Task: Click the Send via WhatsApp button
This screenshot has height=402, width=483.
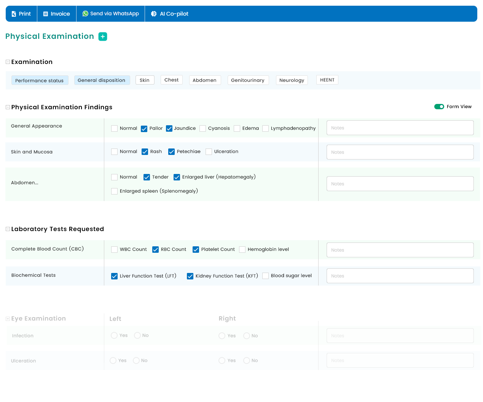Action: coord(111,14)
